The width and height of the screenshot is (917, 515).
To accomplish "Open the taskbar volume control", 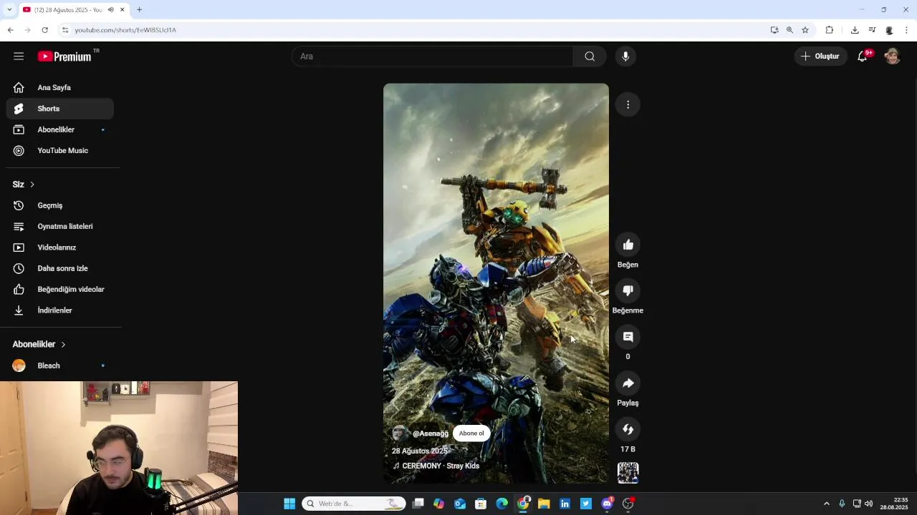I will coord(868,504).
